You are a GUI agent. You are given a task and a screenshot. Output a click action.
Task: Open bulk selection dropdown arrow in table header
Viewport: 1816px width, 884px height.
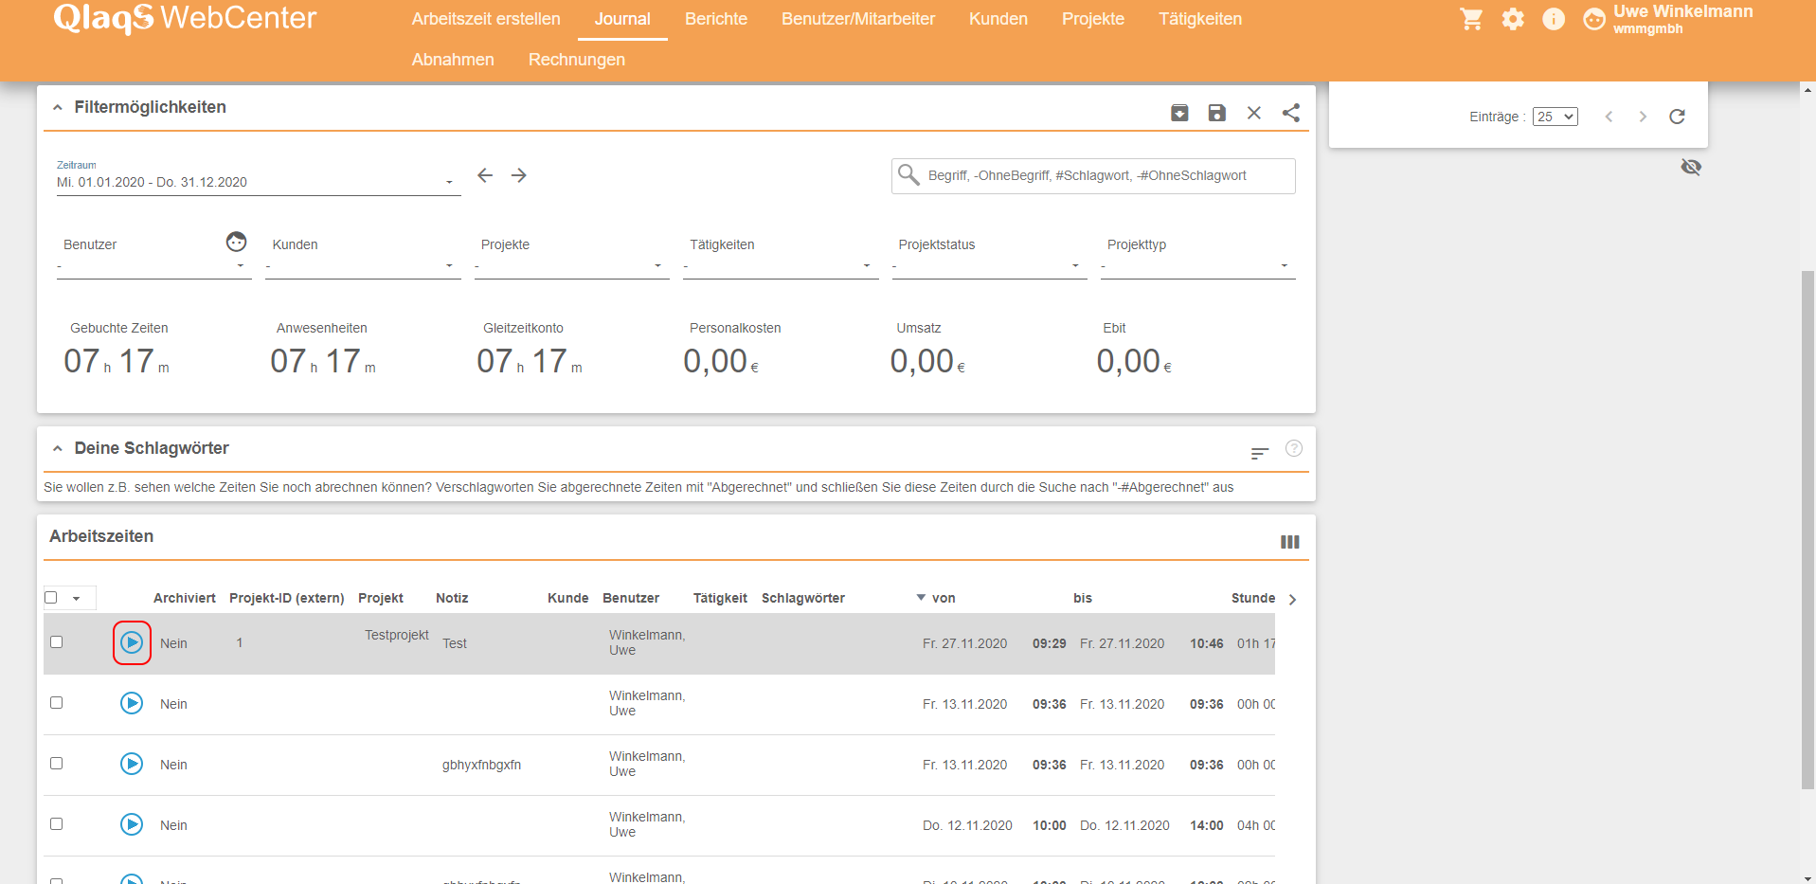click(76, 599)
